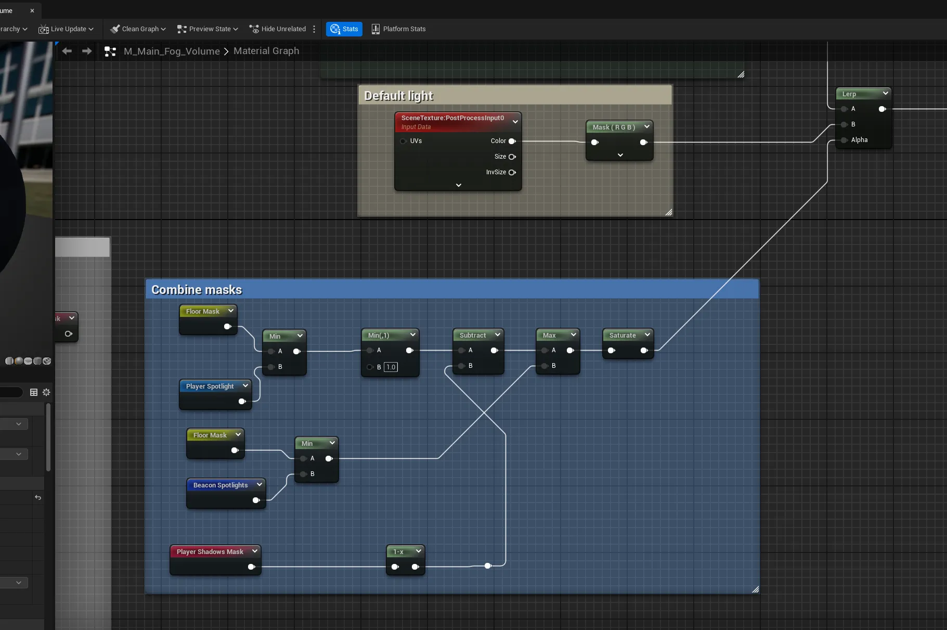Select the Default light comment header

(515, 95)
